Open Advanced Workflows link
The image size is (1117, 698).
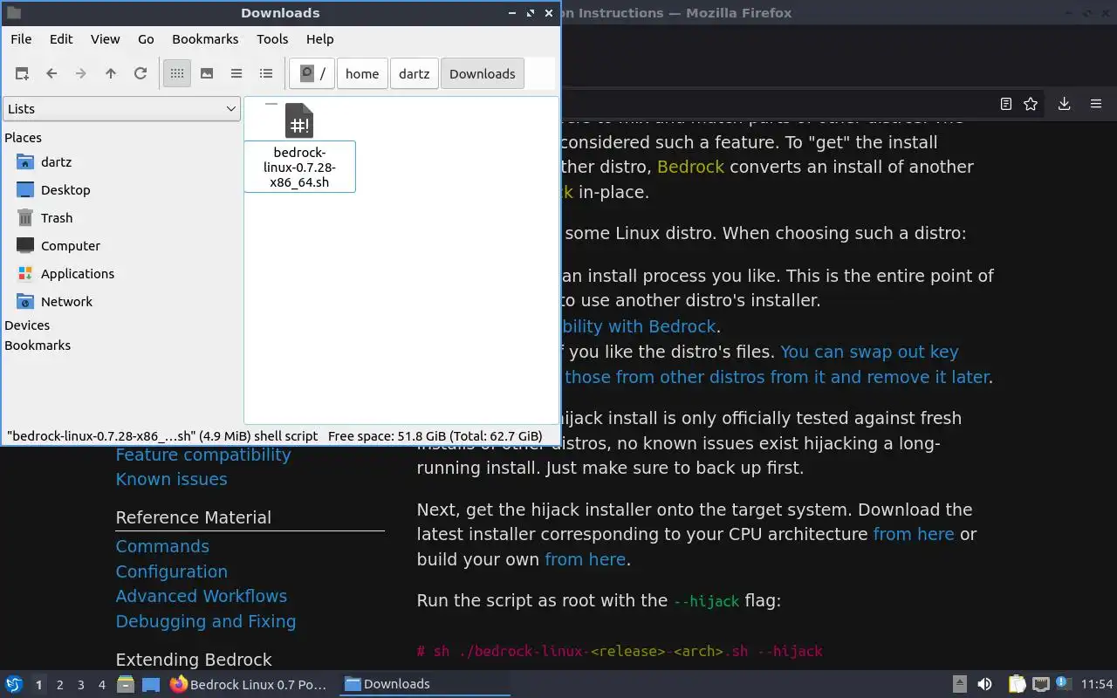[202, 596]
